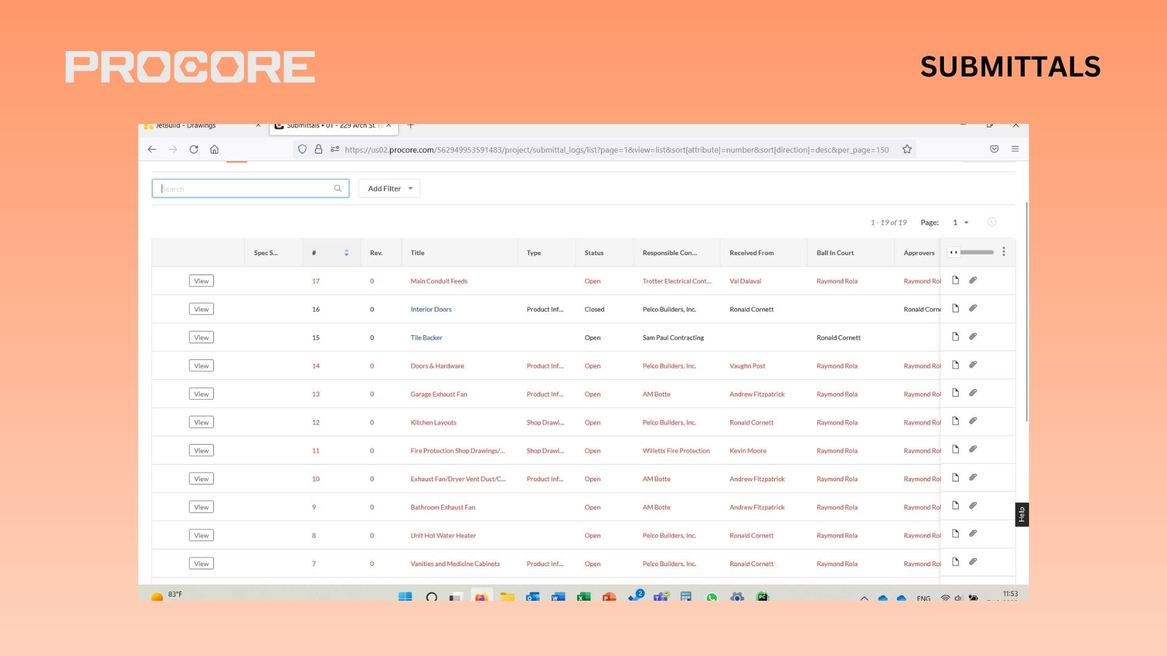Viewport: 1167px width, 656px height.
Task: Click the search magnifier icon
Action: point(338,188)
